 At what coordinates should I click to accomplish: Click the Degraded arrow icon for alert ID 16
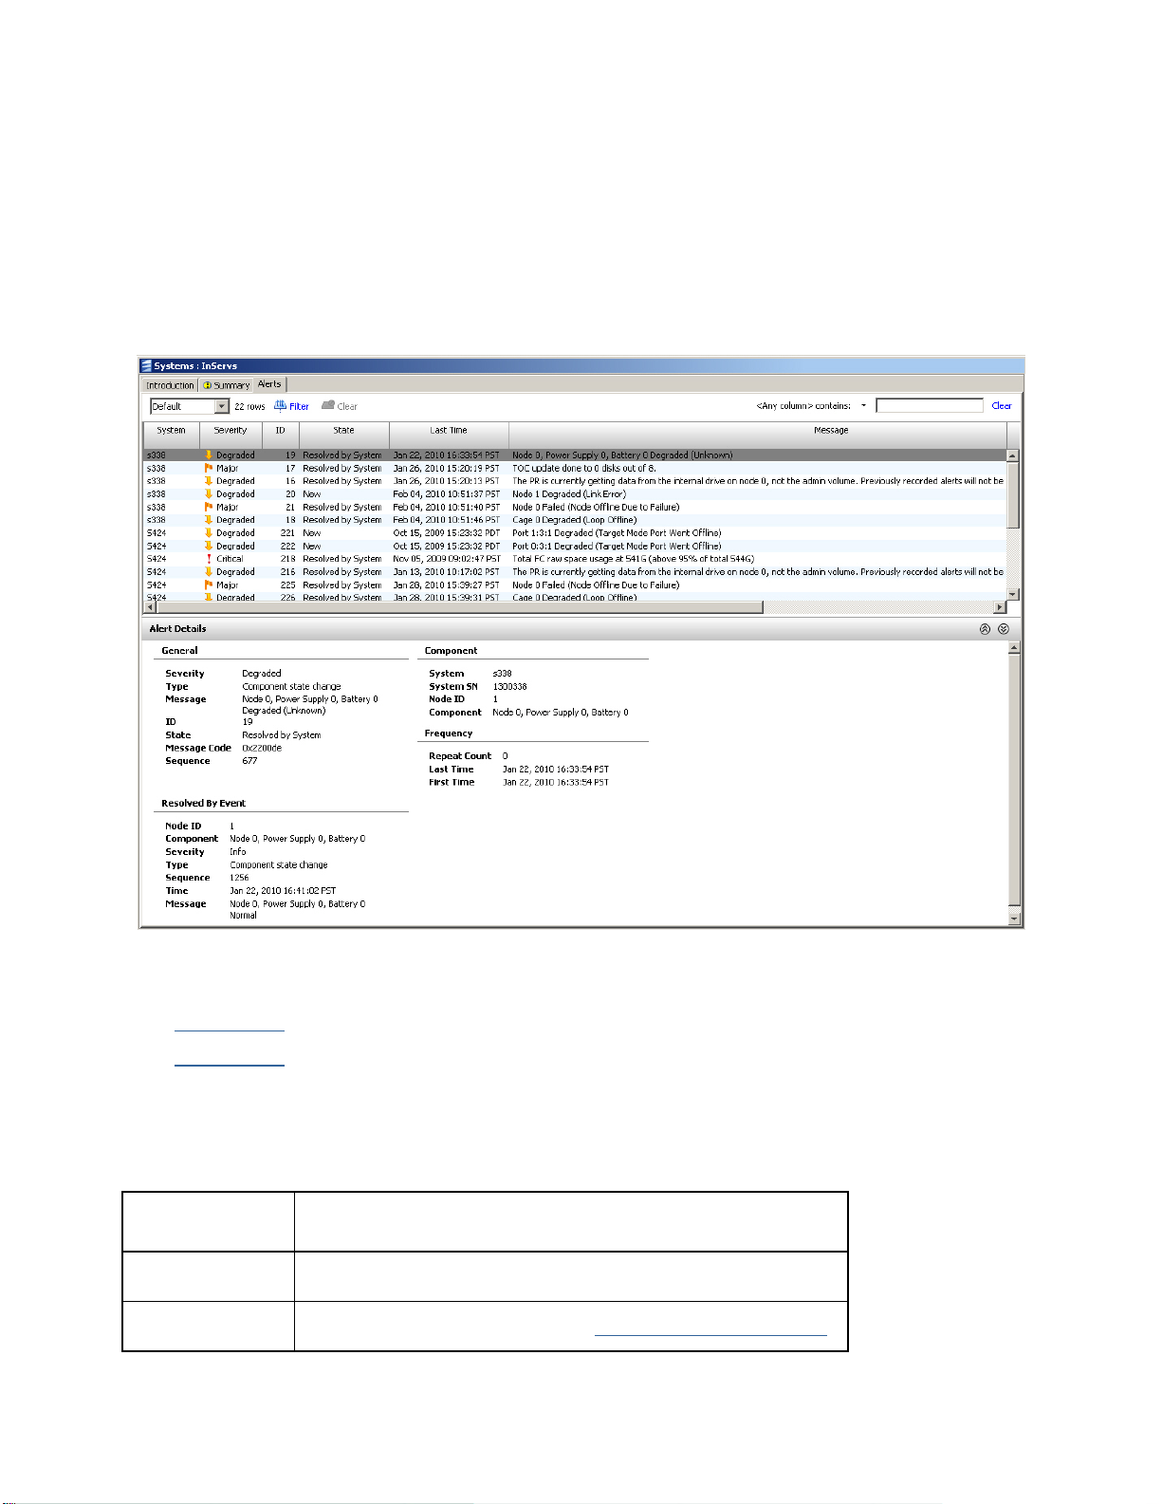tap(209, 481)
